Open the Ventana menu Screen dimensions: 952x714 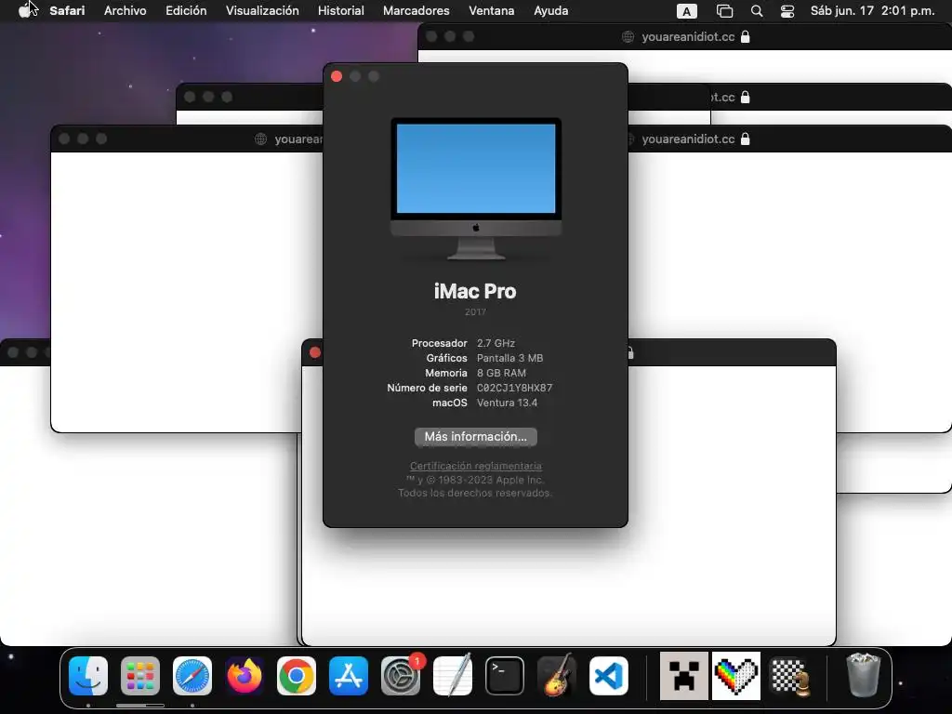click(491, 10)
